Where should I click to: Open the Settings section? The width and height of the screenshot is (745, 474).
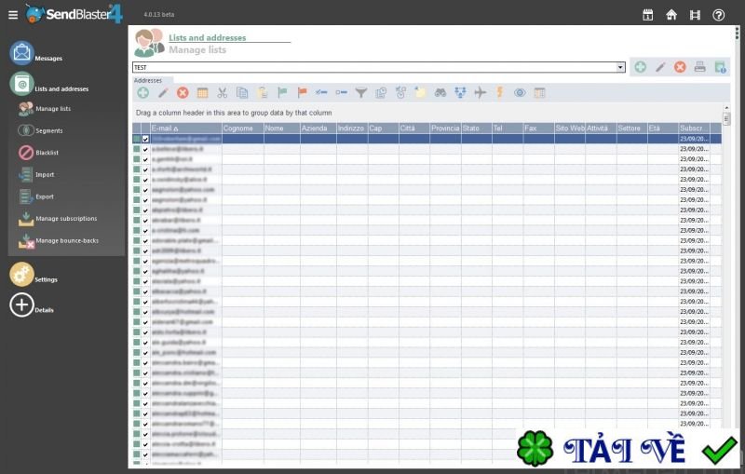[34, 275]
